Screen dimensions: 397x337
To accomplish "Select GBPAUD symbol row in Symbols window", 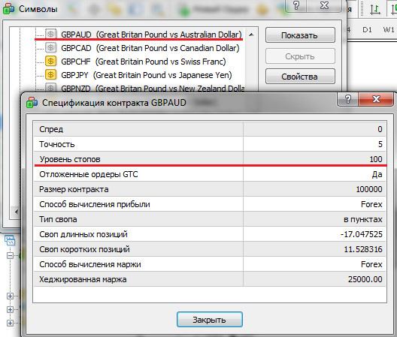I will tap(151, 35).
